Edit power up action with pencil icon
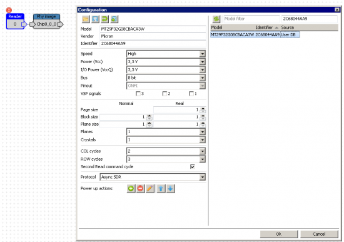 pyautogui.click(x=150, y=188)
